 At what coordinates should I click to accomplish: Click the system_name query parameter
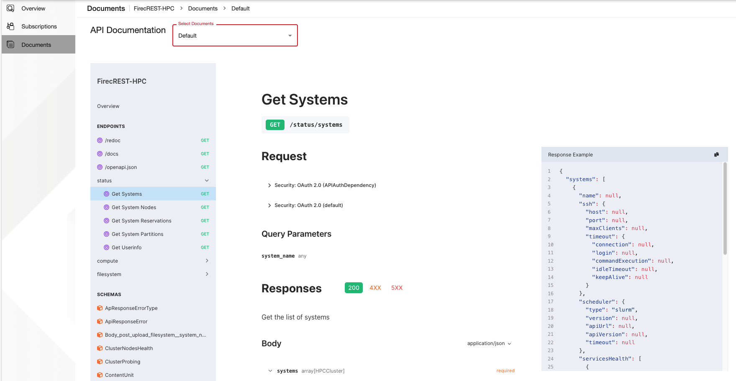pyautogui.click(x=278, y=256)
